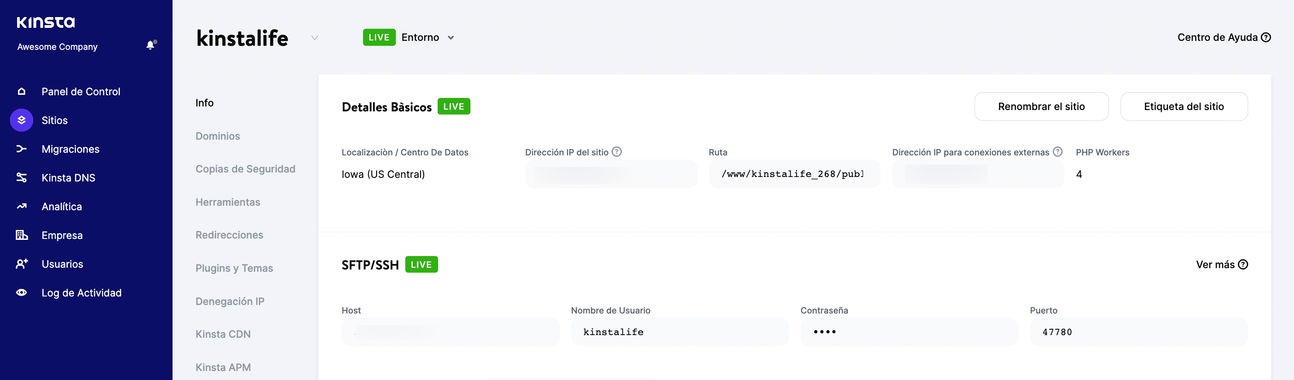Click the Analítica trend icon
Viewport: 1294px width, 380px height.
pyautogui.click(x=21, y=206)
